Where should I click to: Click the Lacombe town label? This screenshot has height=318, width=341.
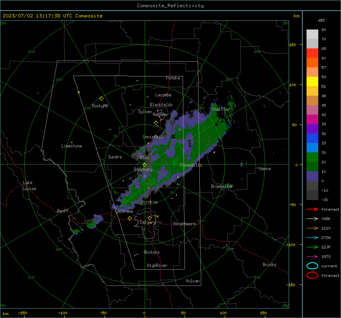163,95
